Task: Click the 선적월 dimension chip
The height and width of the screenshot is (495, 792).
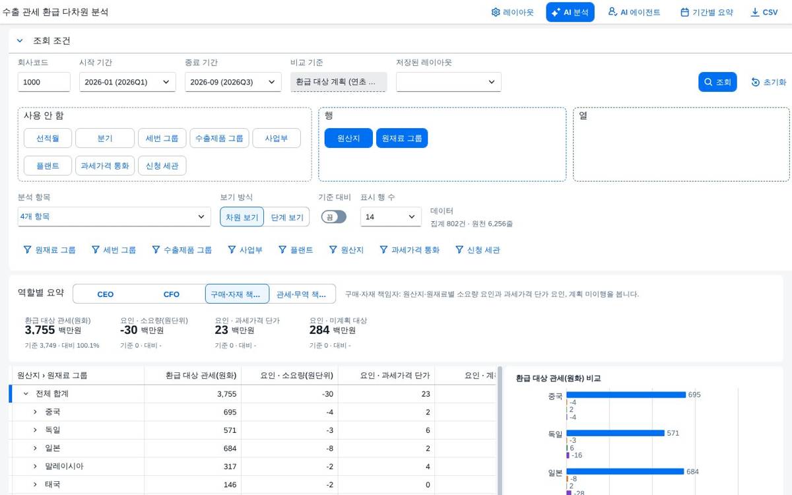Action: [48, 138]
